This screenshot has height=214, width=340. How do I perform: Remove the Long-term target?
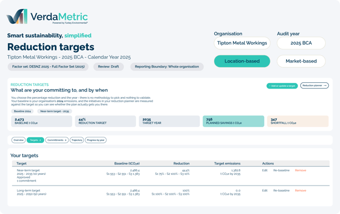300,191
